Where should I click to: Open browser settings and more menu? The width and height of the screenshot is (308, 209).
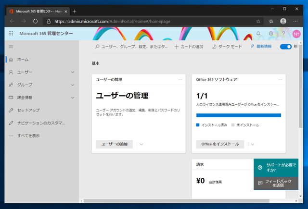295,21
